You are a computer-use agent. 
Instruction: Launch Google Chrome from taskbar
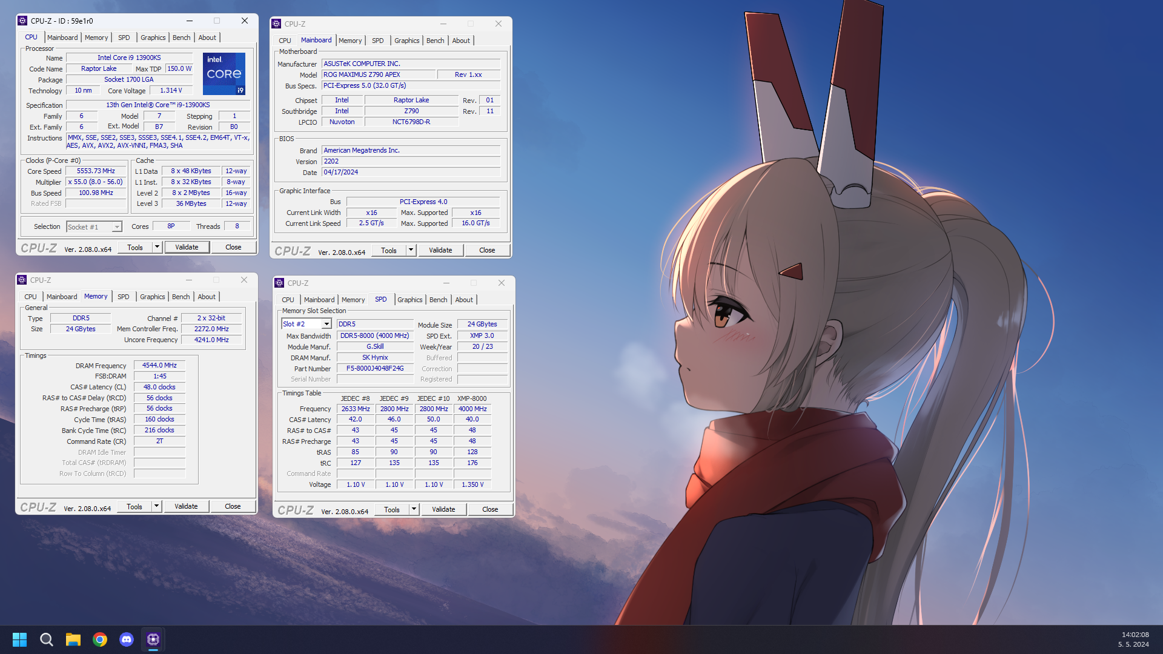[x=100, y=639]
